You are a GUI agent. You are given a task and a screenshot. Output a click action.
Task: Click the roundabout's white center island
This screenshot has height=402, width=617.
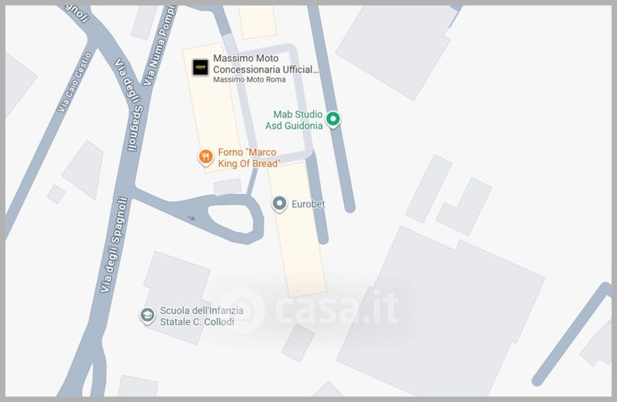(231, 219)
